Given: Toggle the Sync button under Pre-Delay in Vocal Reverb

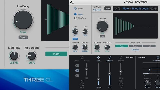Looking at the screenshot, I should (102, 36).
